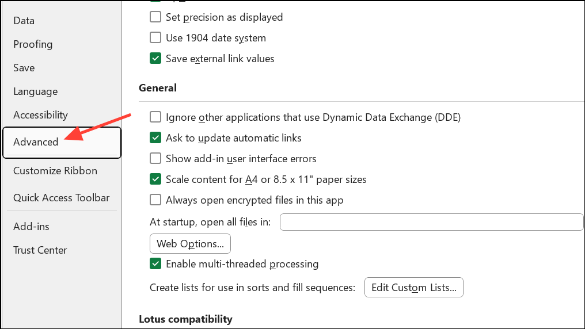Open the Data options category

[24, 21]
